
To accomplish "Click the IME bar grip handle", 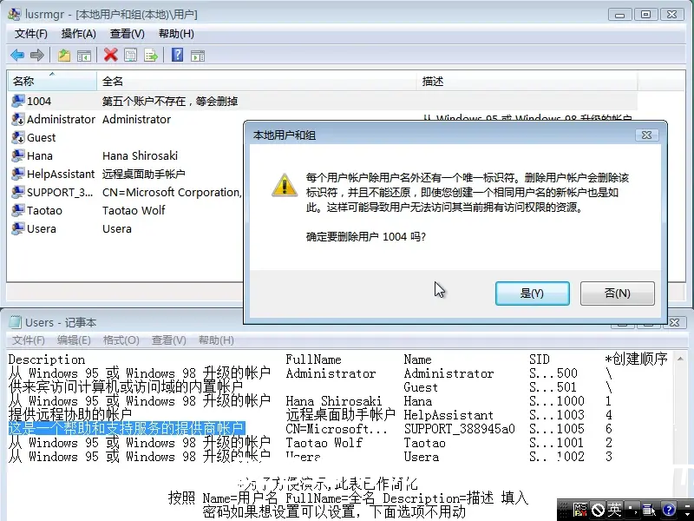I will tap(564, 510).
